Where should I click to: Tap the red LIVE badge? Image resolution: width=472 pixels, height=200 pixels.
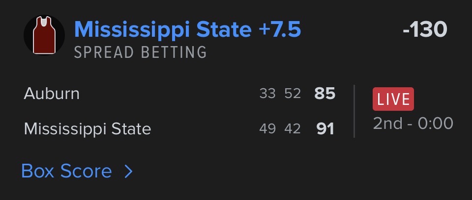[x=393, y=99]
